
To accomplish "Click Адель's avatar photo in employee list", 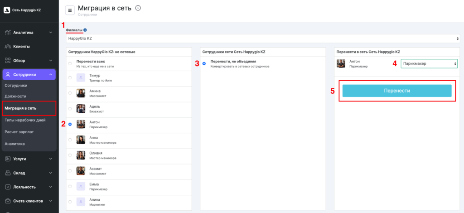I will tap(81, 109).
